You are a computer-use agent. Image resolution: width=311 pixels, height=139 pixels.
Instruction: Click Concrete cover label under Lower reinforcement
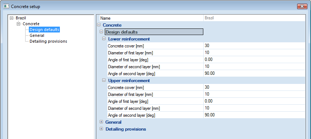tap(126, 46)
